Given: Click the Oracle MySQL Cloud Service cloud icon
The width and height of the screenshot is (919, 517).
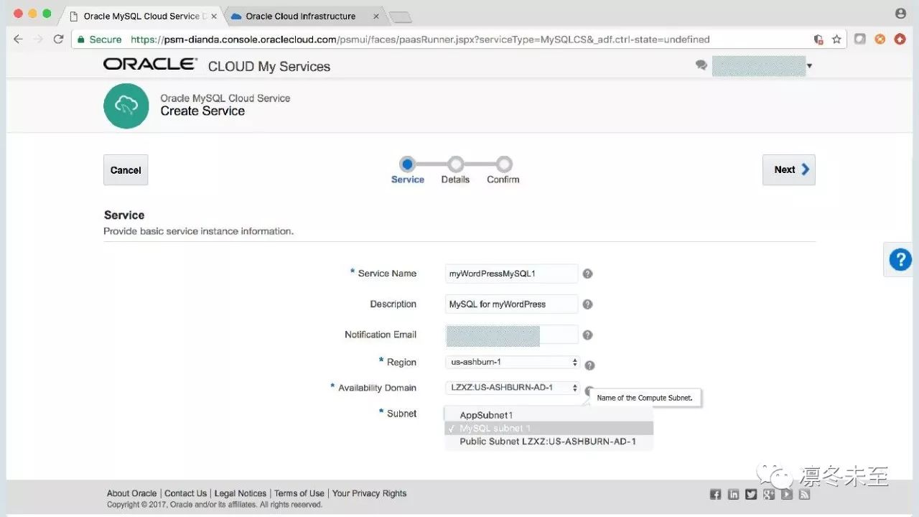Looking at the screenshot, I should pos(126,106).
